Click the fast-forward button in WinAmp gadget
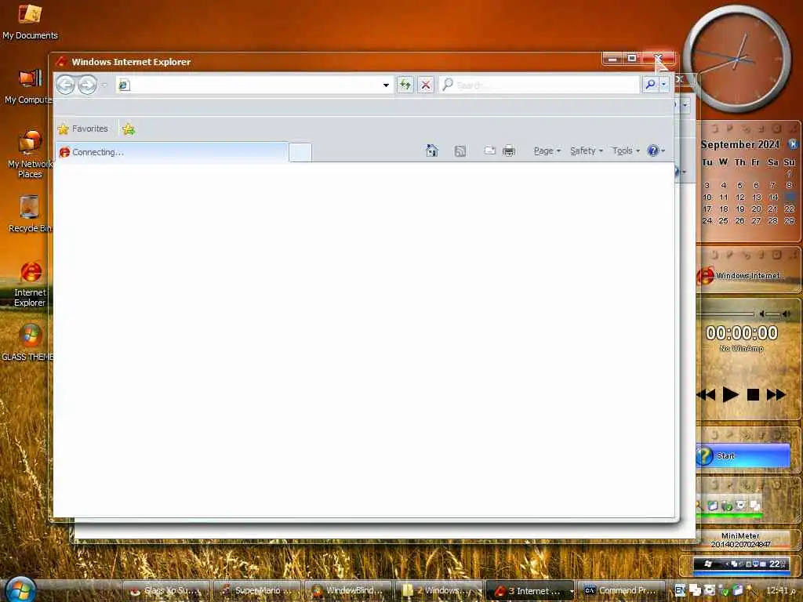Viewport: 803px width, 602px height. coord(776,395)
